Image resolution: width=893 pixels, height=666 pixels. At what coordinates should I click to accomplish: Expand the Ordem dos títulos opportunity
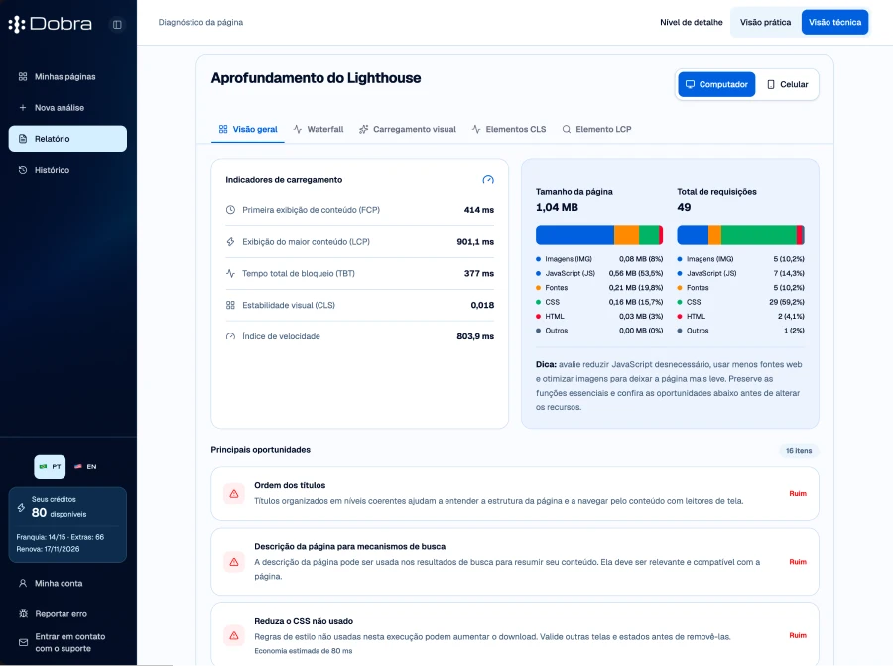point(515,494)
